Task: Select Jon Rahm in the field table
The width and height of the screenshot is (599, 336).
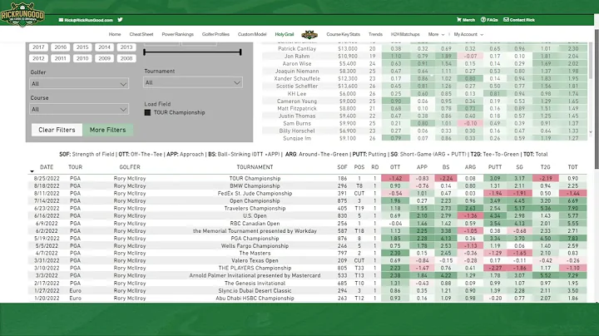Action: coord(297,56)
